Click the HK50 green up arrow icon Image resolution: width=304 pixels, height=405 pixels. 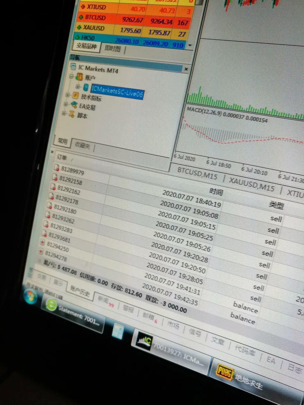[x=77, y=37]
